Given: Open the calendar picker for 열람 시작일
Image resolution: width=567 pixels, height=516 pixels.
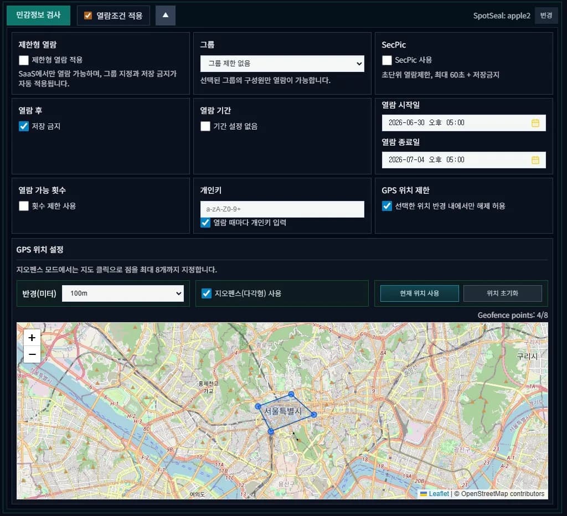Looking at the screenshot, I should pos(535,123).
